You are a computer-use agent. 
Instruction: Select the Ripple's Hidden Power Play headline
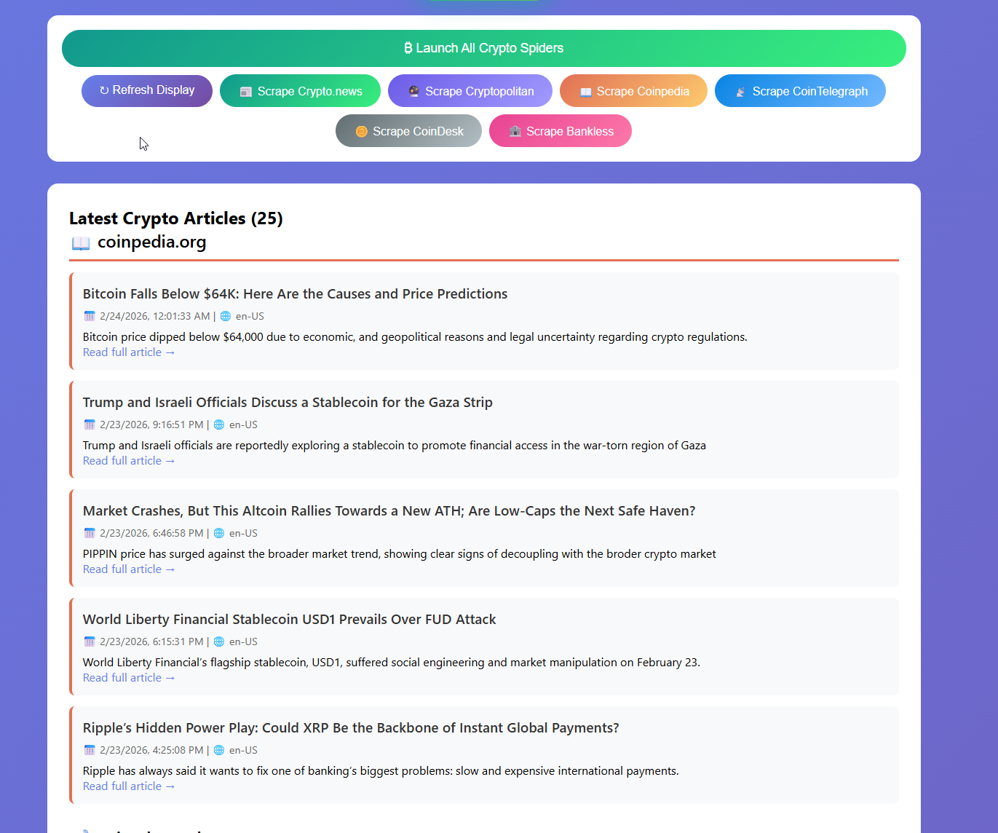351,728
